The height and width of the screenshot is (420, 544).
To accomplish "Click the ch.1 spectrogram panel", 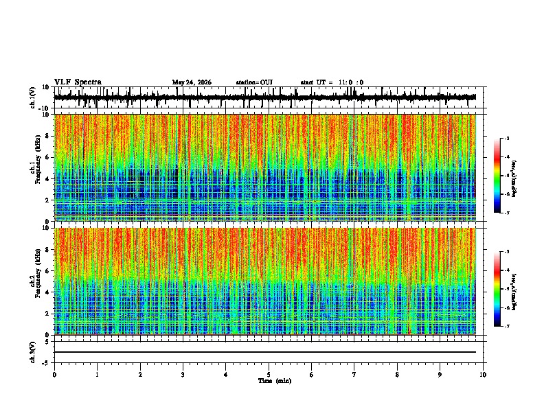I will [265, 167].
